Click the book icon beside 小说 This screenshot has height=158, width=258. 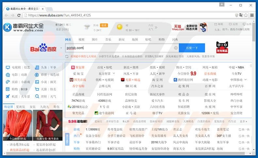[x=37, y=82]
